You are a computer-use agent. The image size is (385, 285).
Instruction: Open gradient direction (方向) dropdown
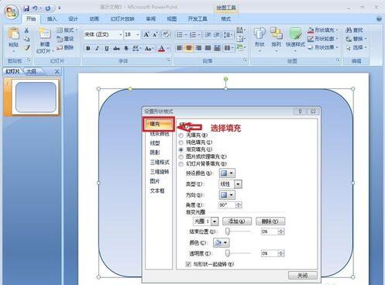tap(227, 195)
